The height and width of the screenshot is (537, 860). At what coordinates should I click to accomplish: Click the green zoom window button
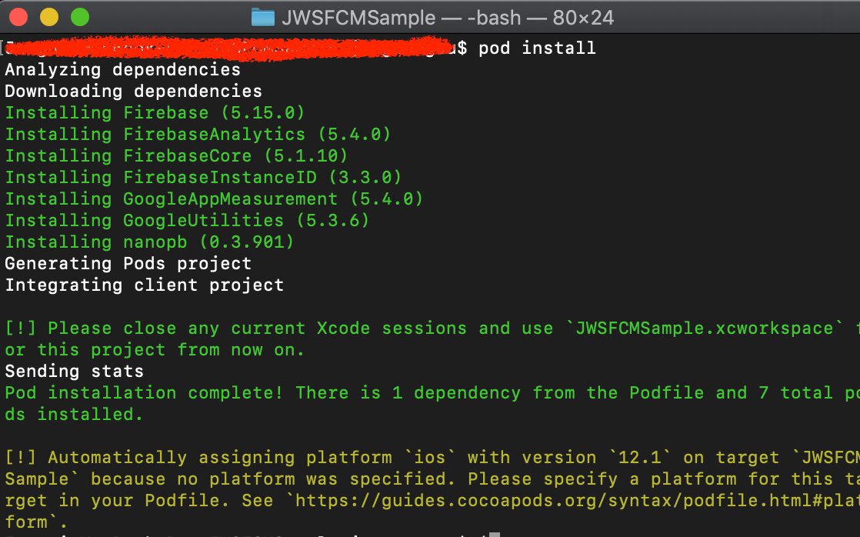[x=80, y=17]
